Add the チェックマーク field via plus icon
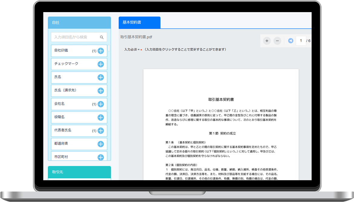Viewport: 354px width, 202px height. (101, 64)
